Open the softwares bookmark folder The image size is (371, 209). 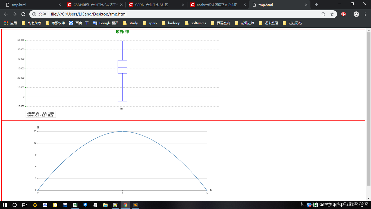[x=195, y=23]
